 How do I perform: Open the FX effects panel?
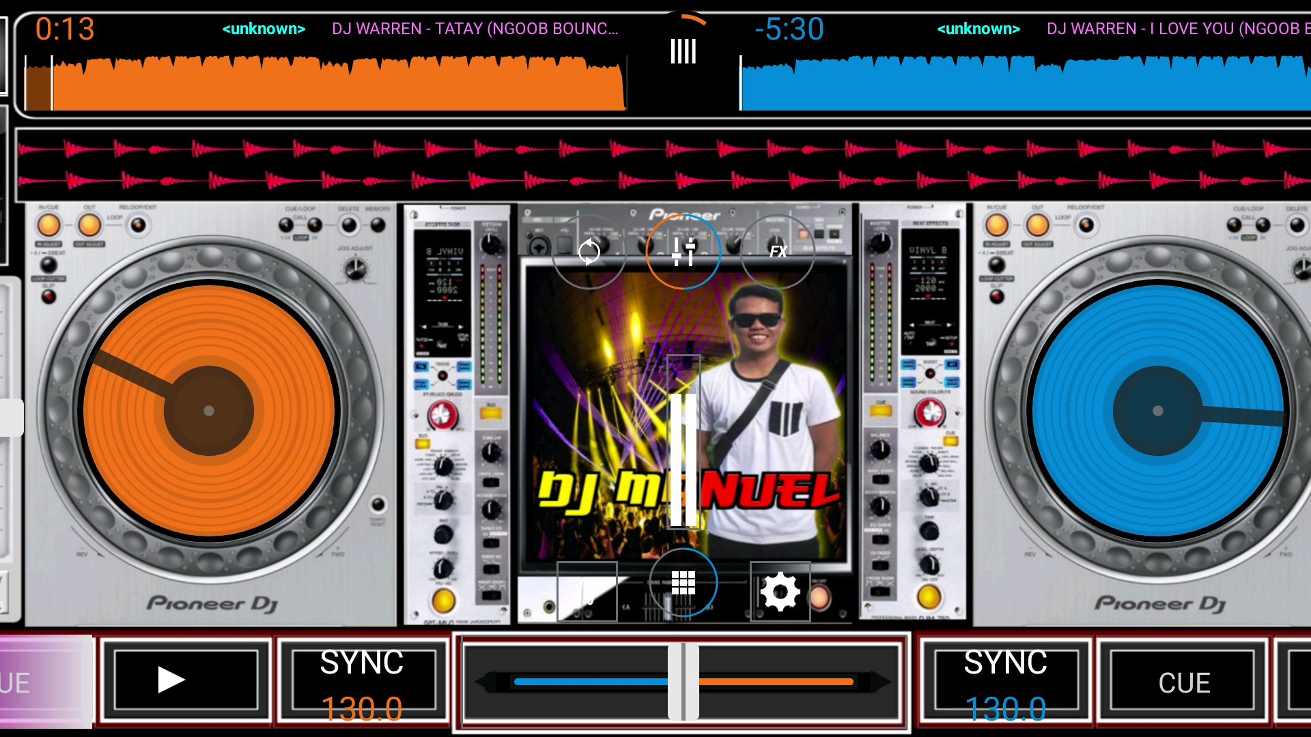(778, 251)
